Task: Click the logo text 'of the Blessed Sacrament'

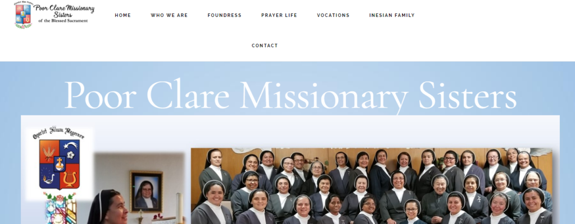Action: click(x=63, y=21)
